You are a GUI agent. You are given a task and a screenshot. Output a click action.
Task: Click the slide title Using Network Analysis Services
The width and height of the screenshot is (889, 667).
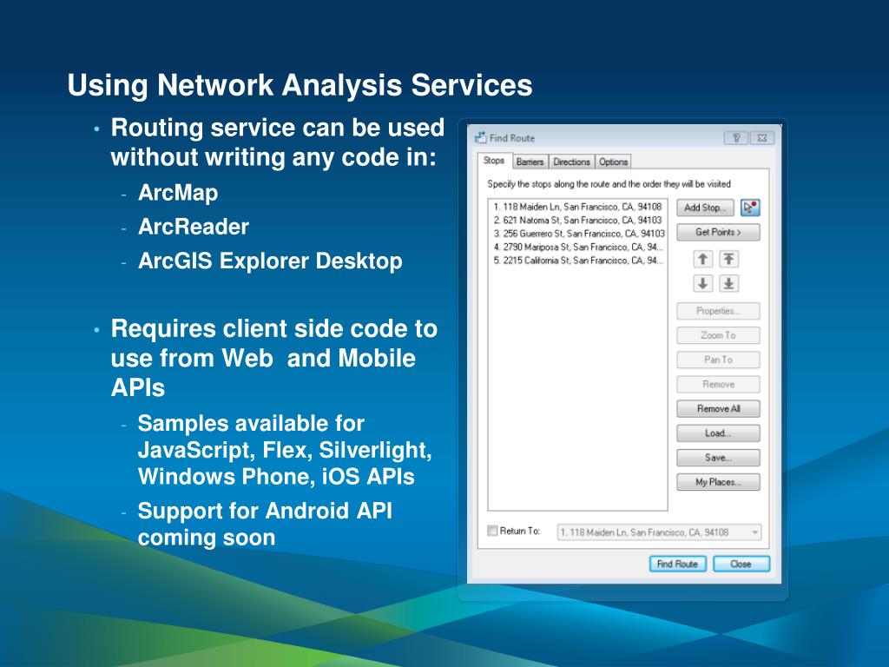pyautogui.click(x=300, y=85)
